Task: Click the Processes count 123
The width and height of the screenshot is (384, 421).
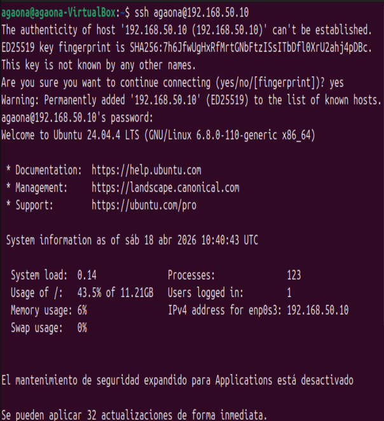Action: tap(294, 276)
